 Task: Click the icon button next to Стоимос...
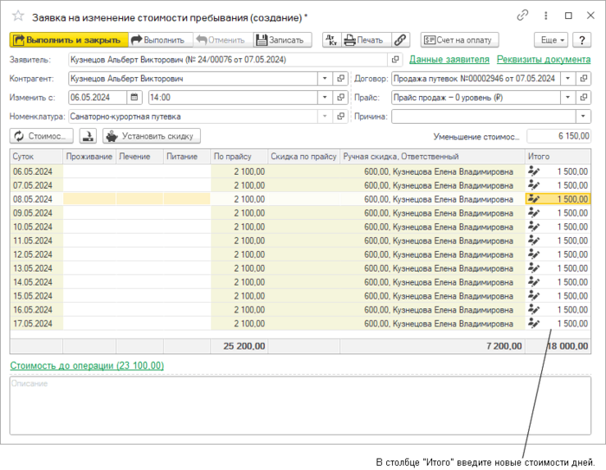coord(88,136)
